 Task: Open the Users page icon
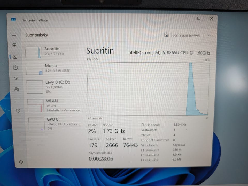[x=17, y=89]
